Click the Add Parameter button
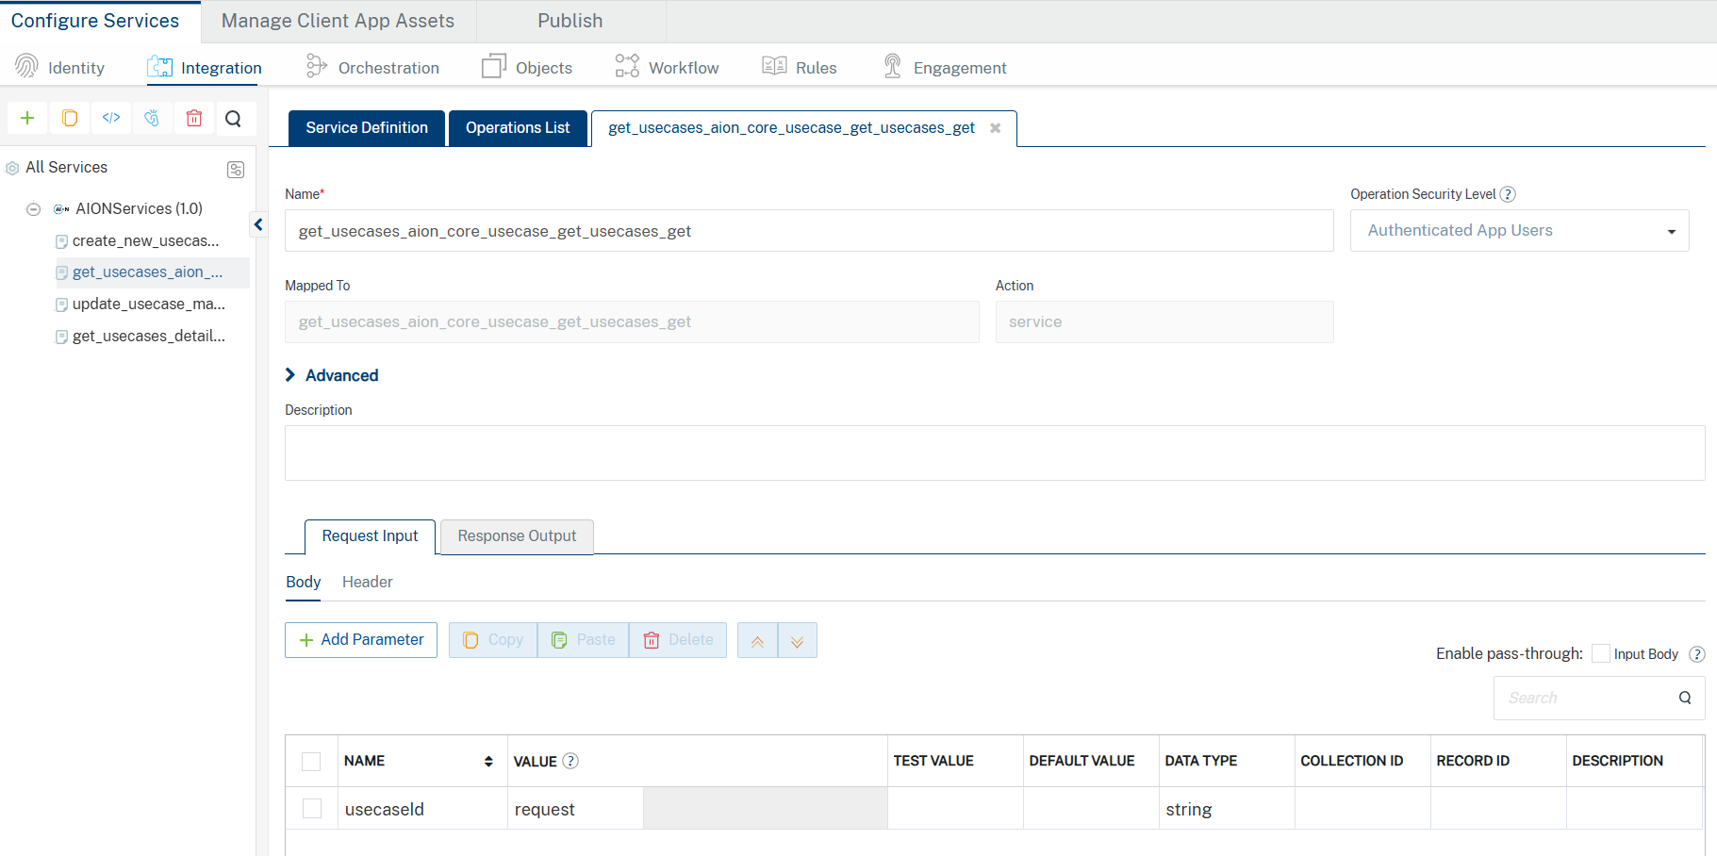 click(361, 640)
